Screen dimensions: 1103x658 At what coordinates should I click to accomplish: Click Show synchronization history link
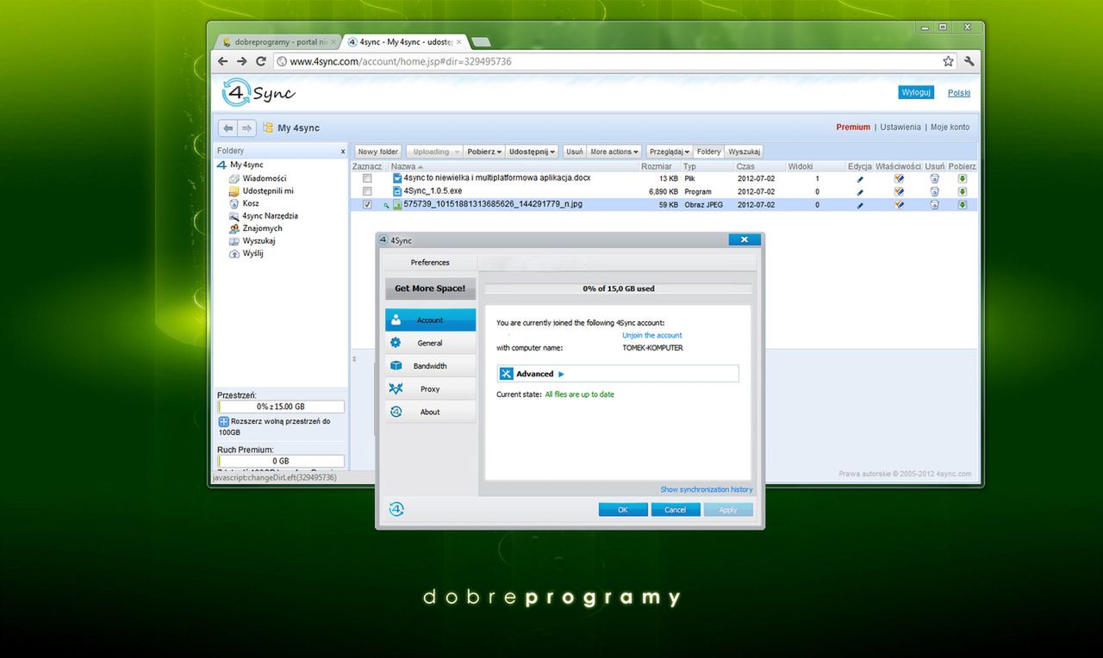[x=707, y=489]
